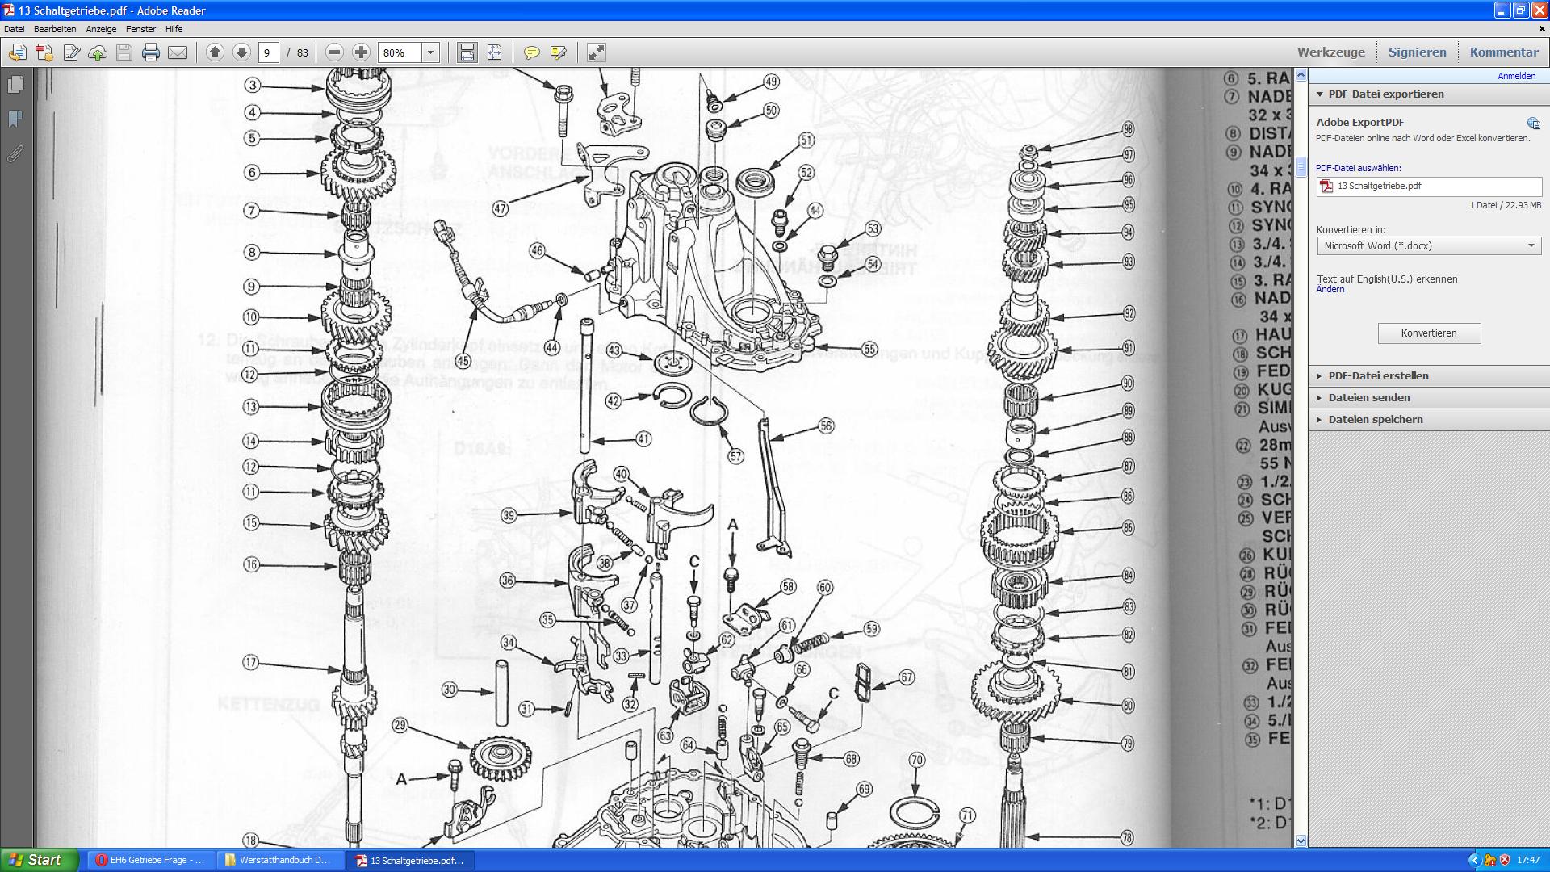Click the zoom in plus button
1550x872 pixels.
[361, 52]
